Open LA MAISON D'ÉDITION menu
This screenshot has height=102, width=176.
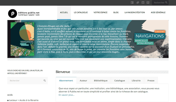tap(135, 12)
